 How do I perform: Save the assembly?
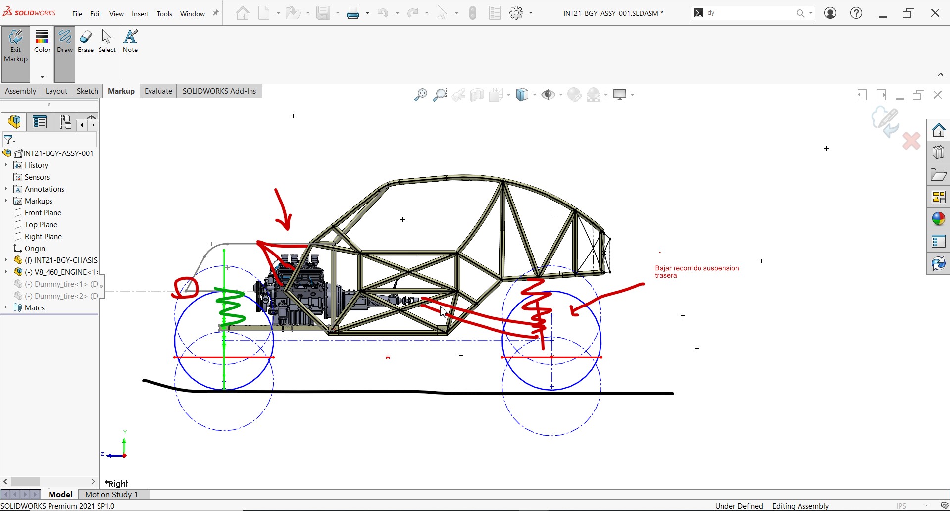point(323,13)
